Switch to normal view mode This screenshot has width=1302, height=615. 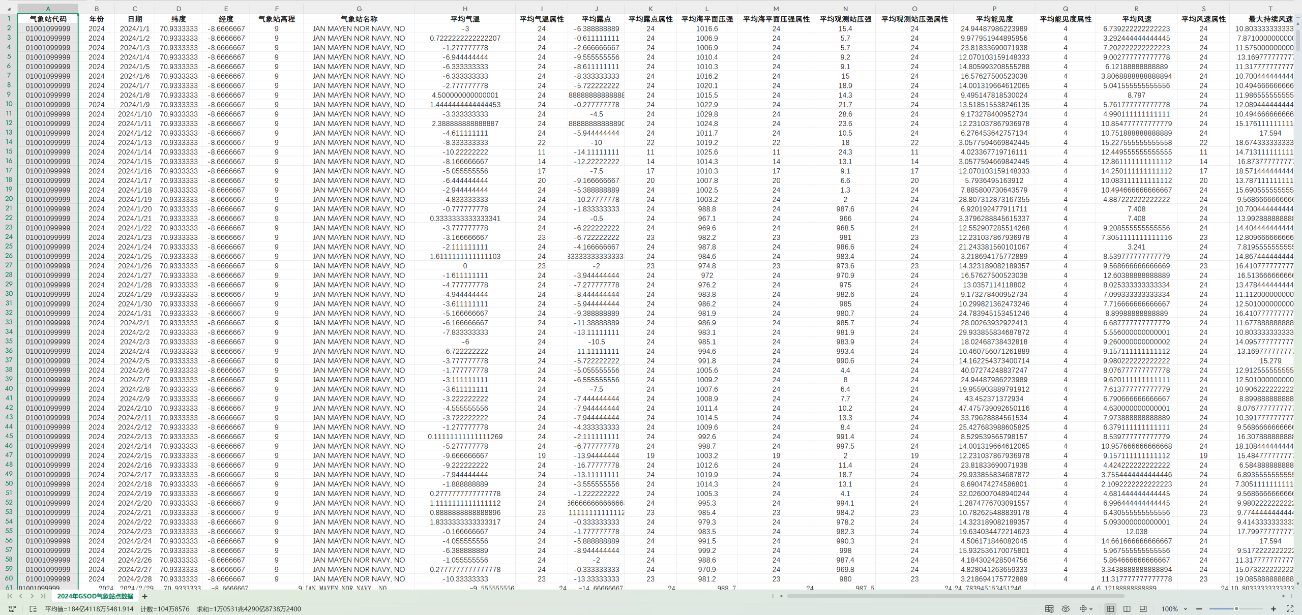click(x=1110, y=609)
